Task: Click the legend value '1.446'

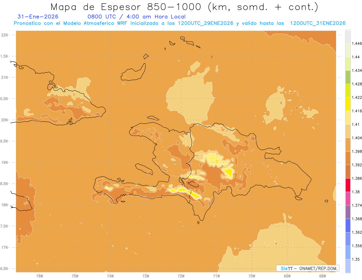Action: coord(357,43)
